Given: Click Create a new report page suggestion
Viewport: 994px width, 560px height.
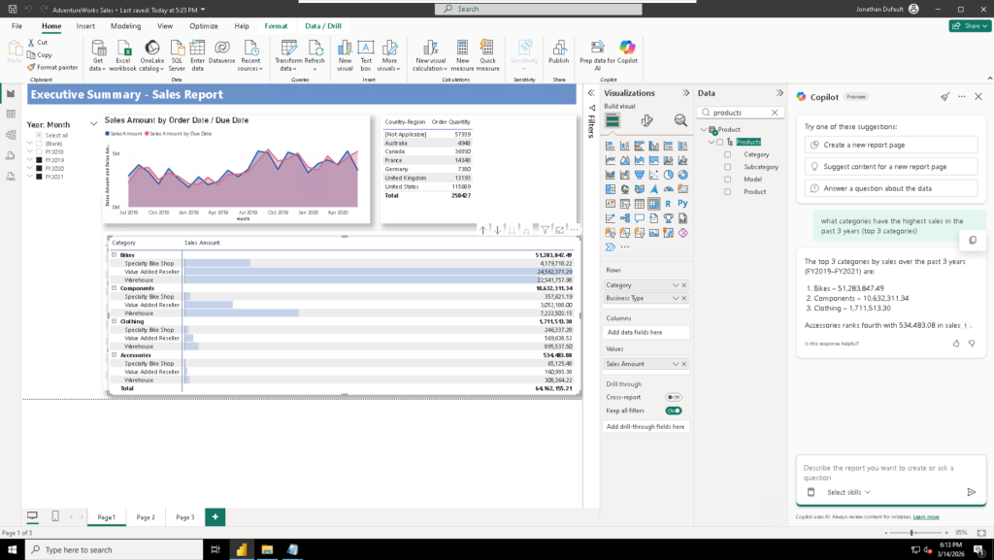Looking at the screenshot, I should click(x=890, y=145).
